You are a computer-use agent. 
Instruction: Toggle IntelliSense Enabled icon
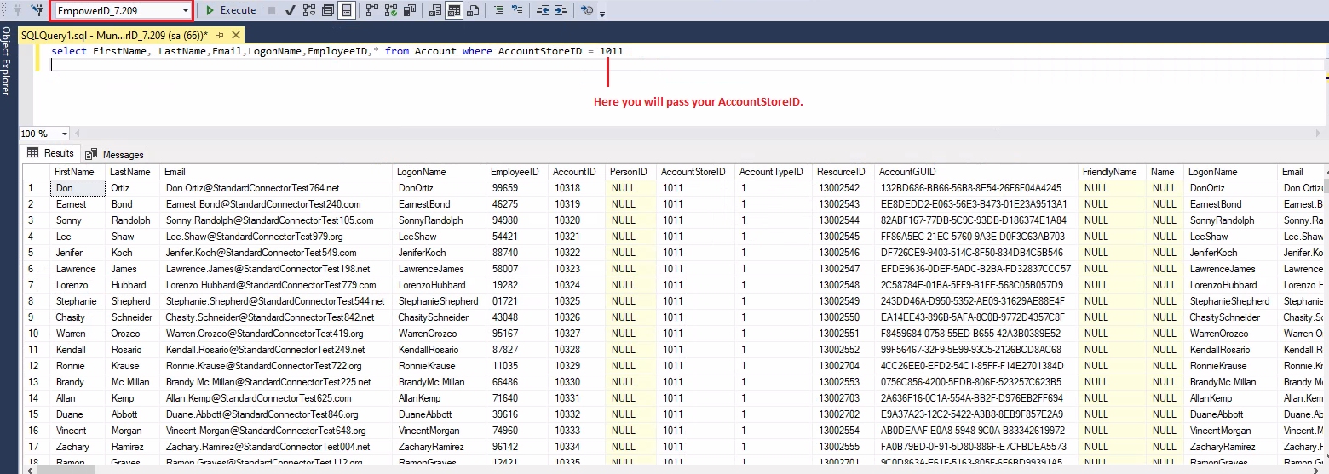tap(347, 10)
